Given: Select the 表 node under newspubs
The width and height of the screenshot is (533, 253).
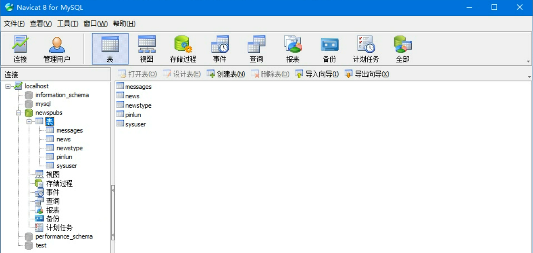Looking at the screenshot, I should pos(50,122).
